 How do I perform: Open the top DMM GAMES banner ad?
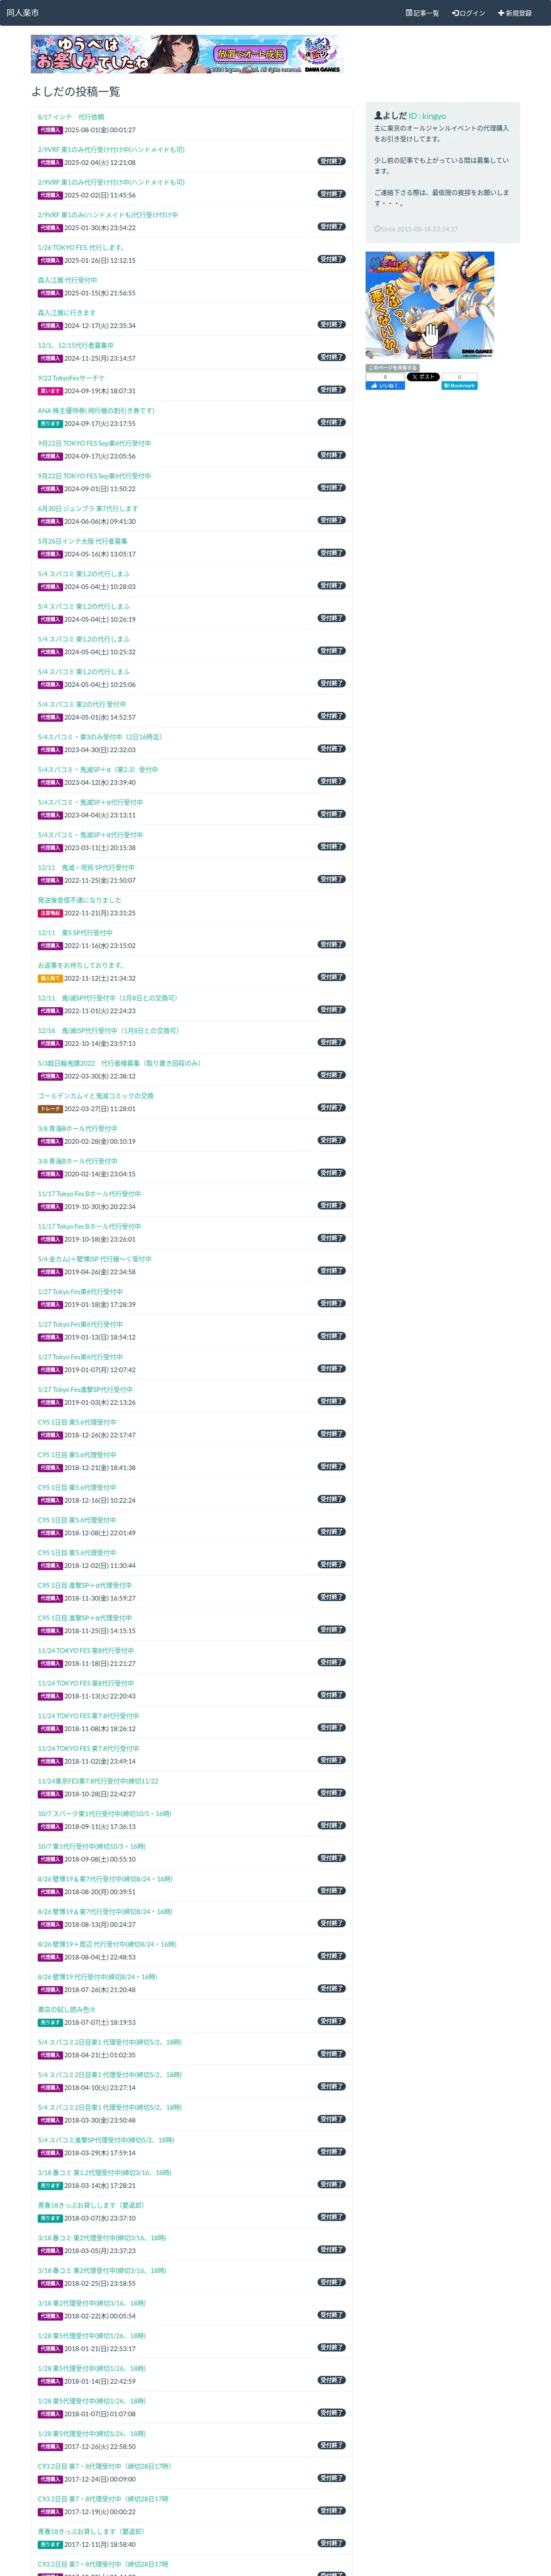[186, 54]
